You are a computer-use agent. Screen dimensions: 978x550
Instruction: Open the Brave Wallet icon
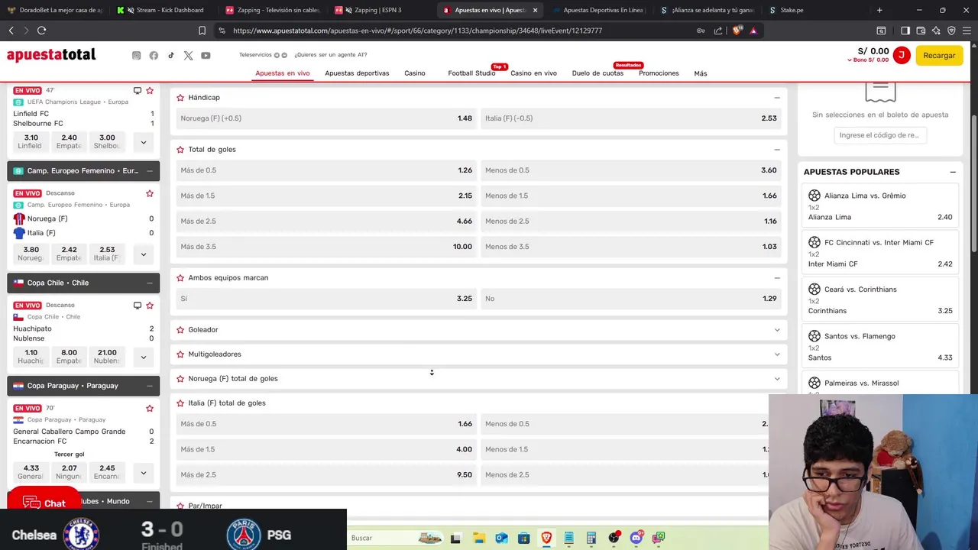(921, 31)
